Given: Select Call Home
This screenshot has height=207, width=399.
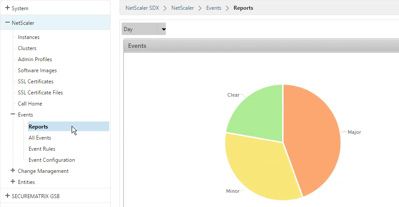Looking at the screenshot, I should [x=30, y=104].
